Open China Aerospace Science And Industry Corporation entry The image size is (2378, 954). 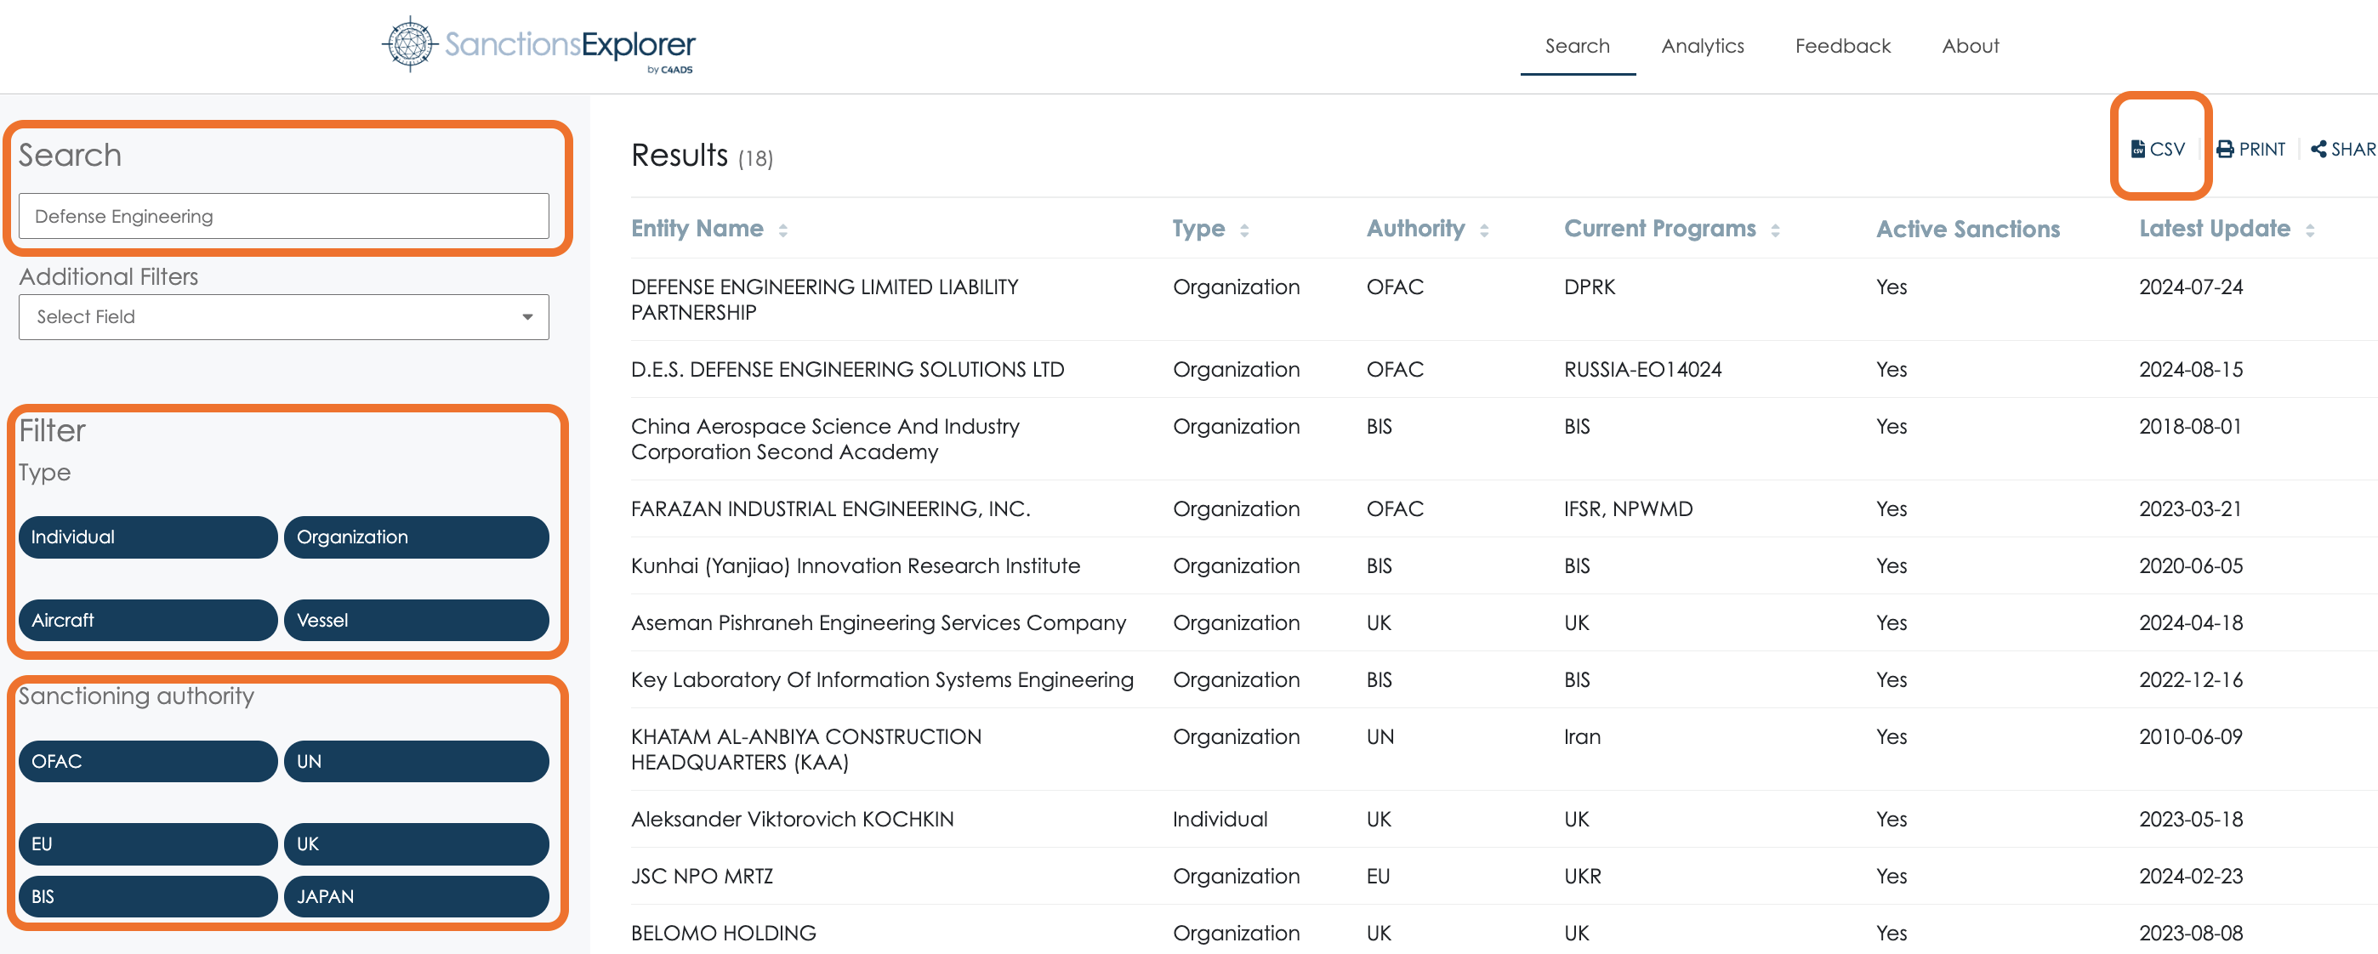pos(825,440)
